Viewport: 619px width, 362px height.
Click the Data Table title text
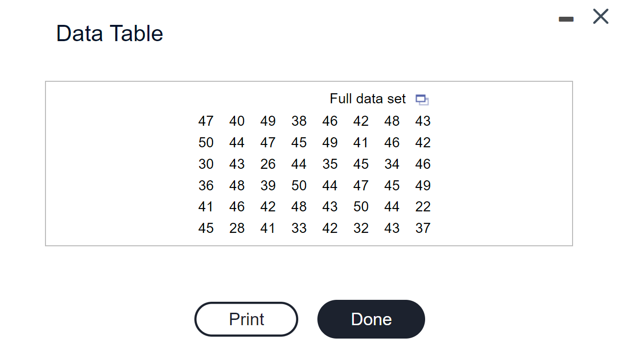coord(110,33)
